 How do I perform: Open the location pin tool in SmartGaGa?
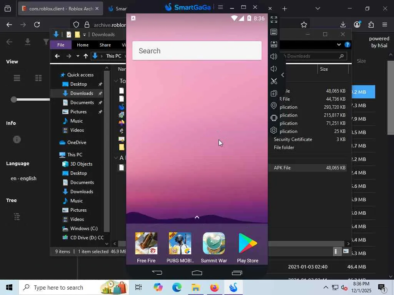274,106
